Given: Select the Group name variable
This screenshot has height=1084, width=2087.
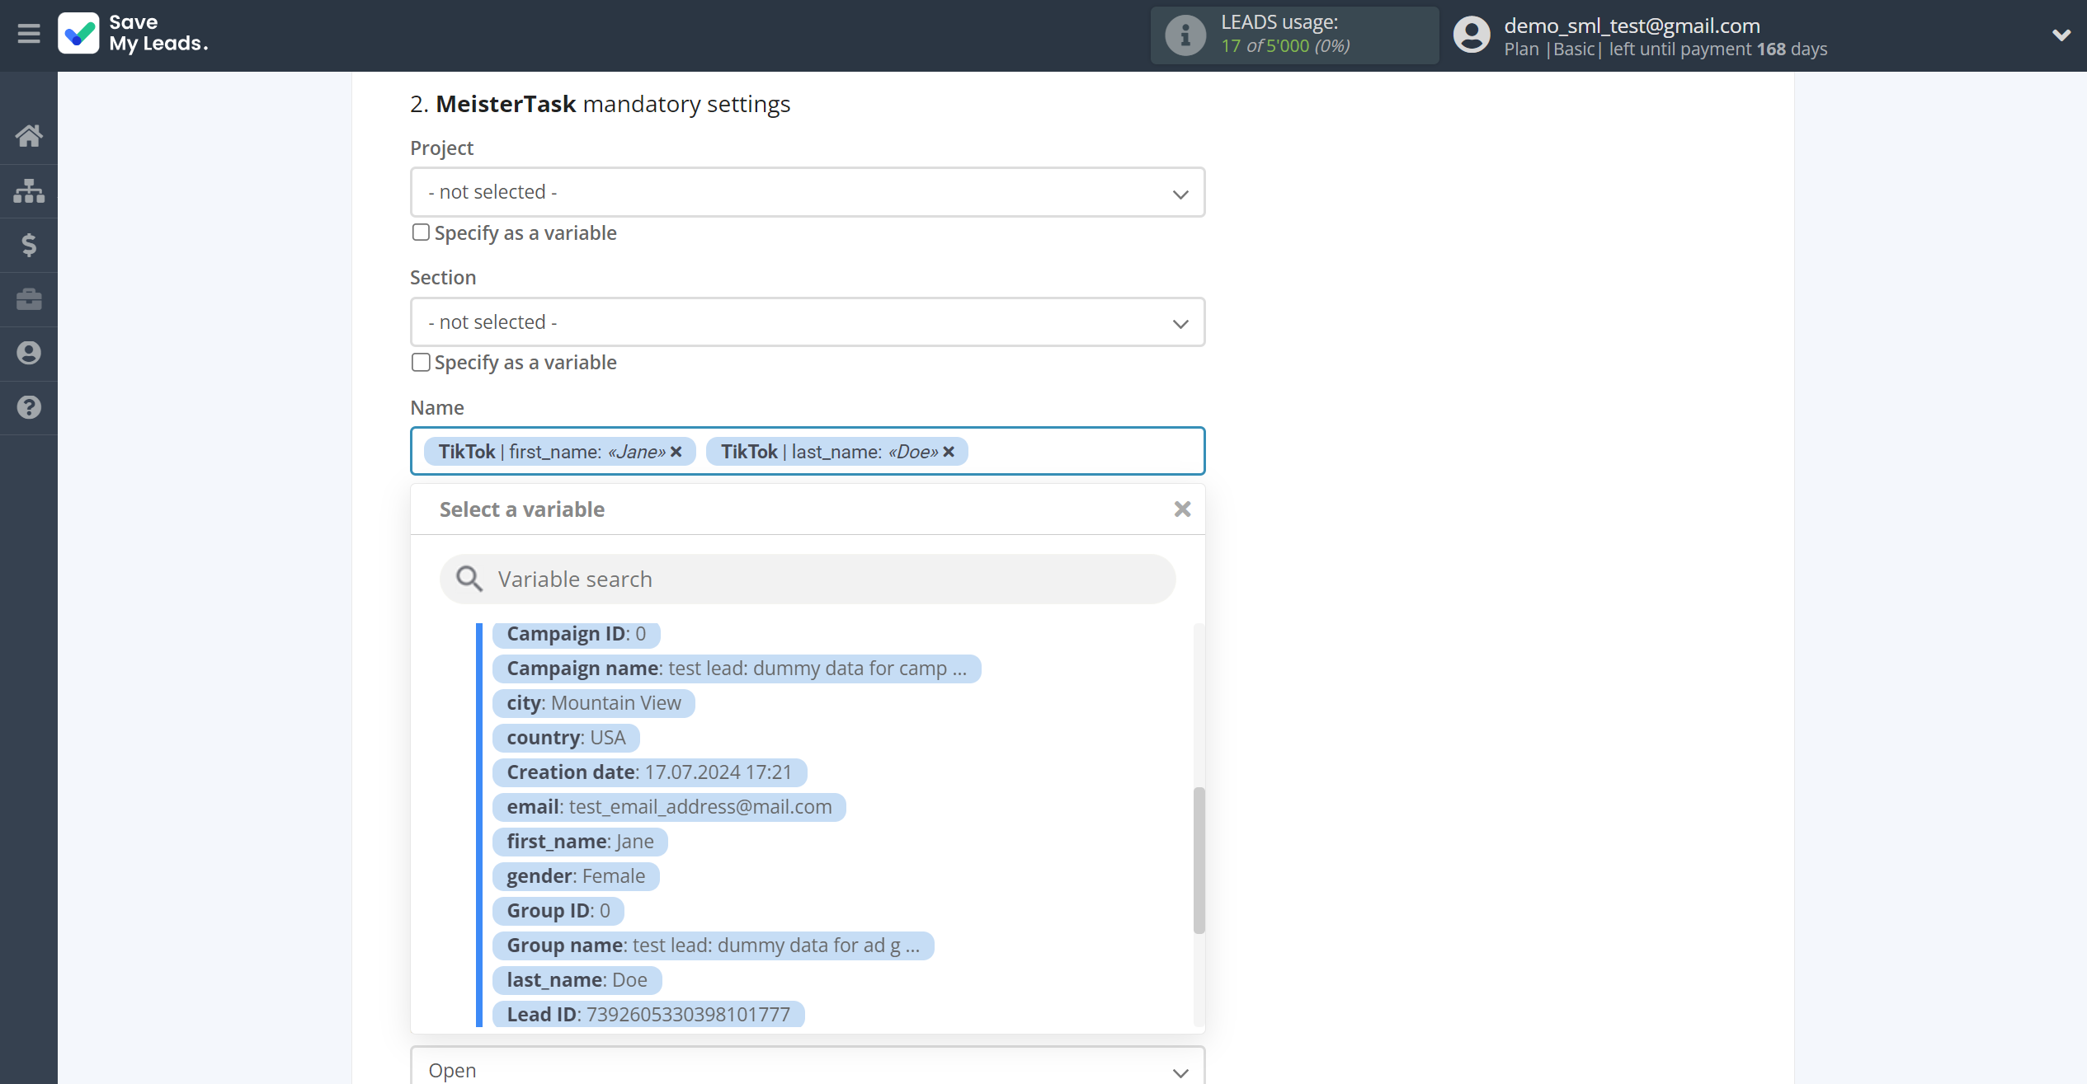Looking at the screenshot, I should [x=713, y=946].
